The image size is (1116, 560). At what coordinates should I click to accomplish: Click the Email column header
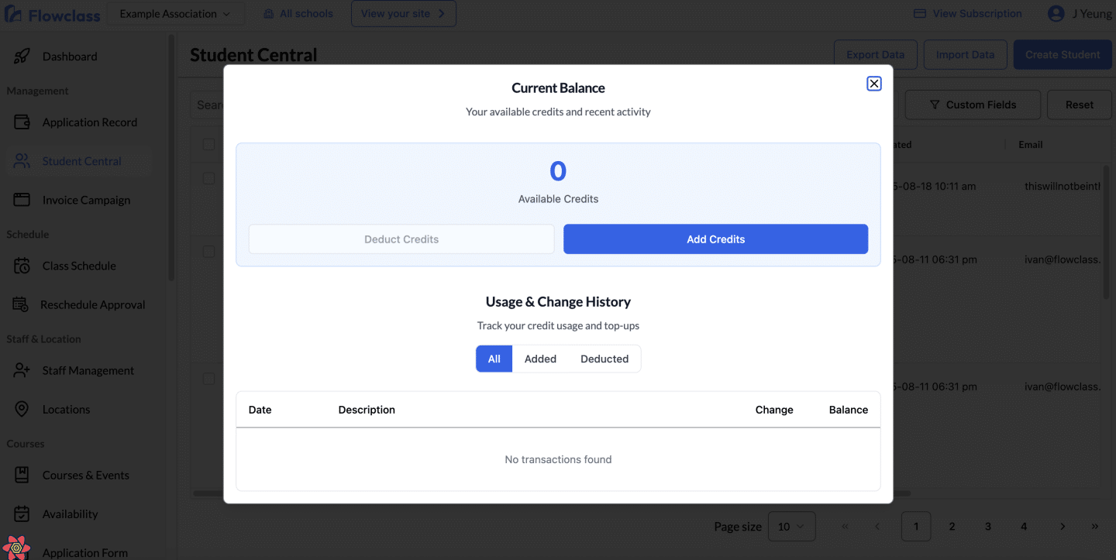coord(1030,145)
